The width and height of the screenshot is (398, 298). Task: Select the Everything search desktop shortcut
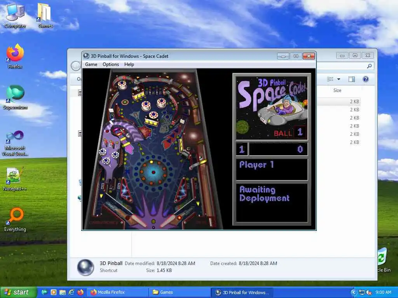coord(15,220)
